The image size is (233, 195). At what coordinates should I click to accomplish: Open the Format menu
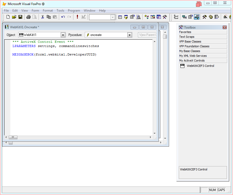pos(48,11)
